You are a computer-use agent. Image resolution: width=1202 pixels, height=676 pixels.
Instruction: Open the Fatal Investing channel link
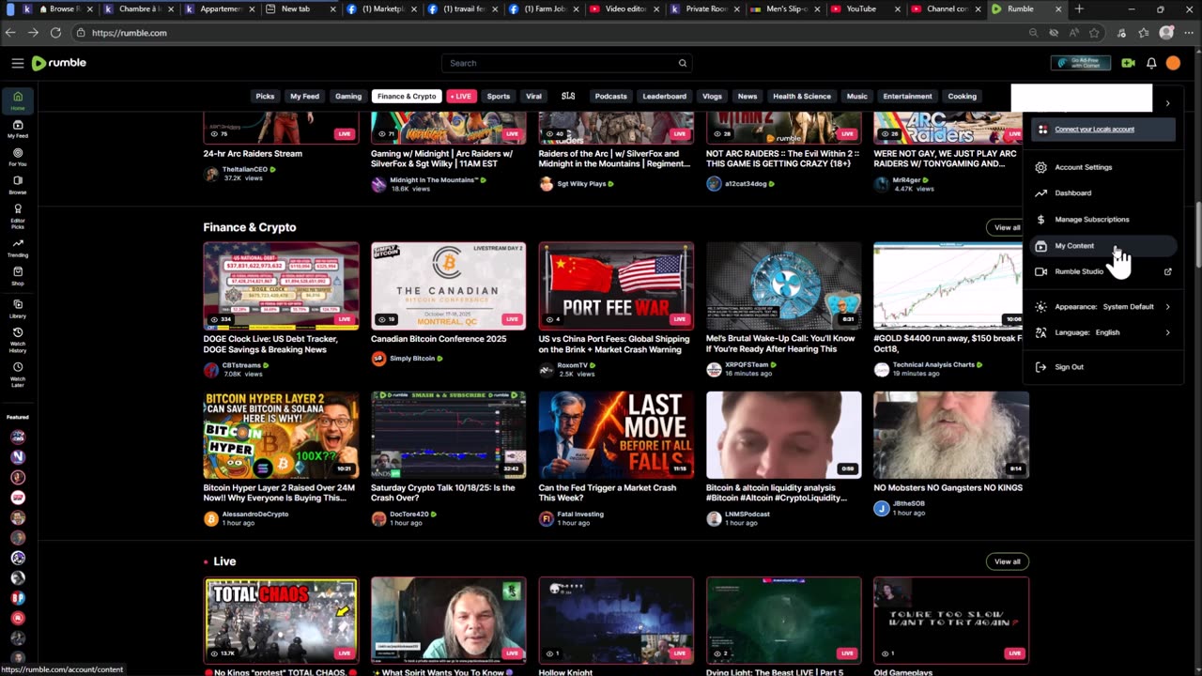tap(581, 515)
